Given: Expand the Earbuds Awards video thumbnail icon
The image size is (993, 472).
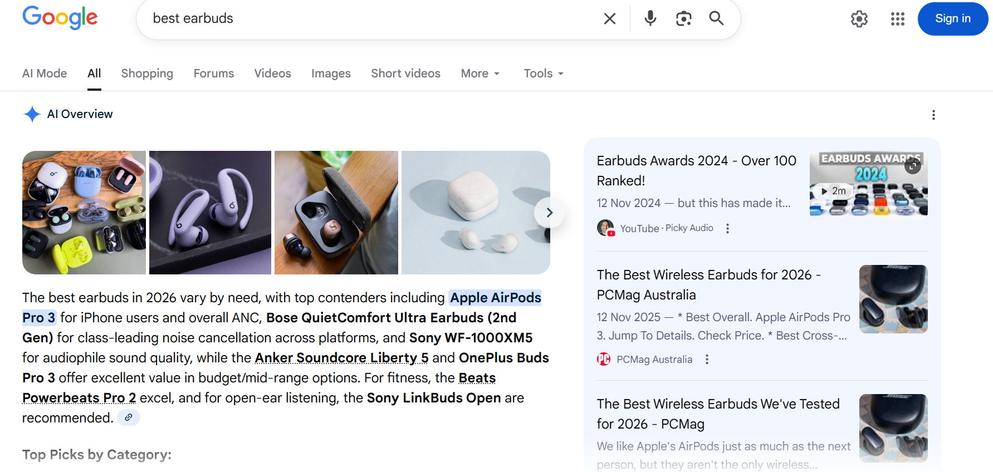Looking at the screenshot, I should pos(913,166).
